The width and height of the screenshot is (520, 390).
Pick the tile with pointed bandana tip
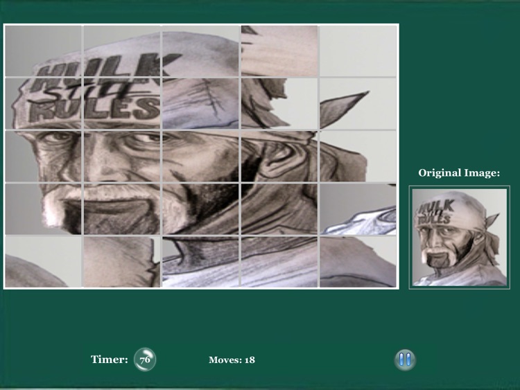[x=358, y=103]
